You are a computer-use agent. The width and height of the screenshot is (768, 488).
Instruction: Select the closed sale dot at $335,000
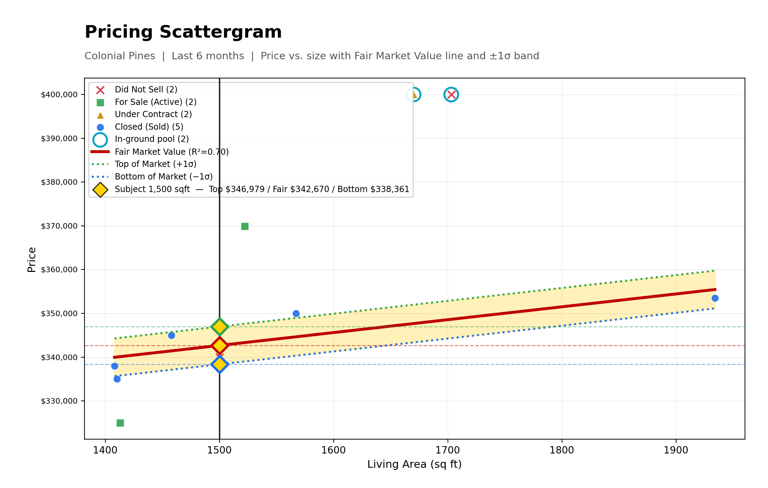(x=117, y=379)
